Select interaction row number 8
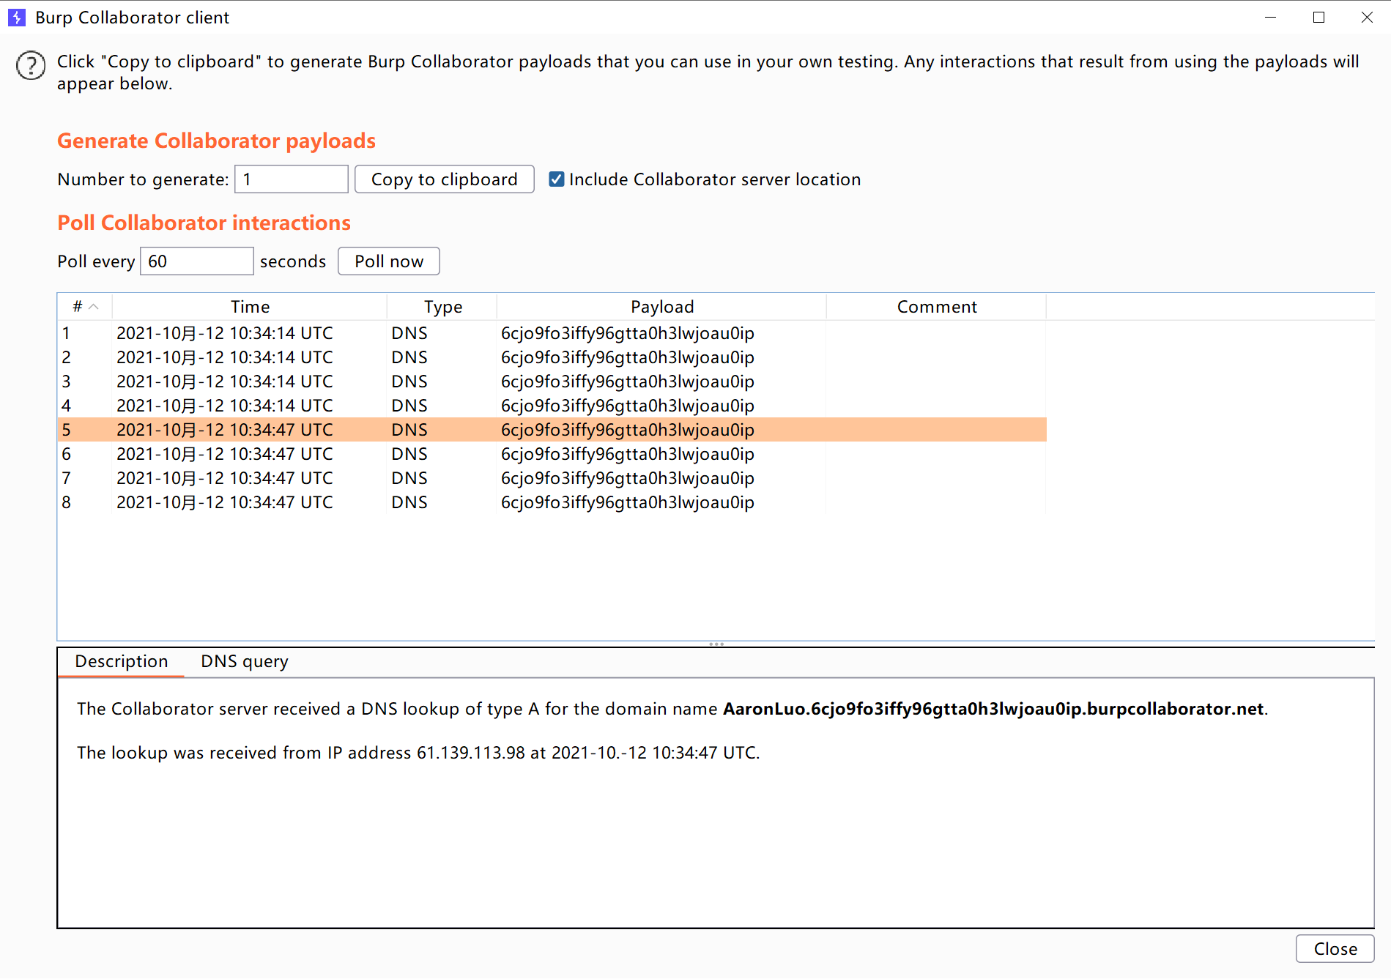This screenshot has height=979, width=1391. [x=552, y=502]
